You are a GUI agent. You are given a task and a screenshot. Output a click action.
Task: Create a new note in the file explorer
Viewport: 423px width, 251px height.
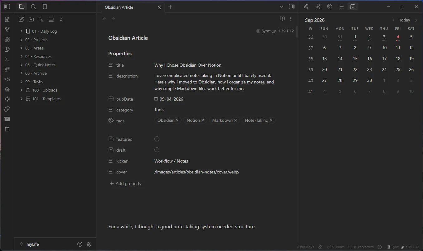[x=21, y=19]
